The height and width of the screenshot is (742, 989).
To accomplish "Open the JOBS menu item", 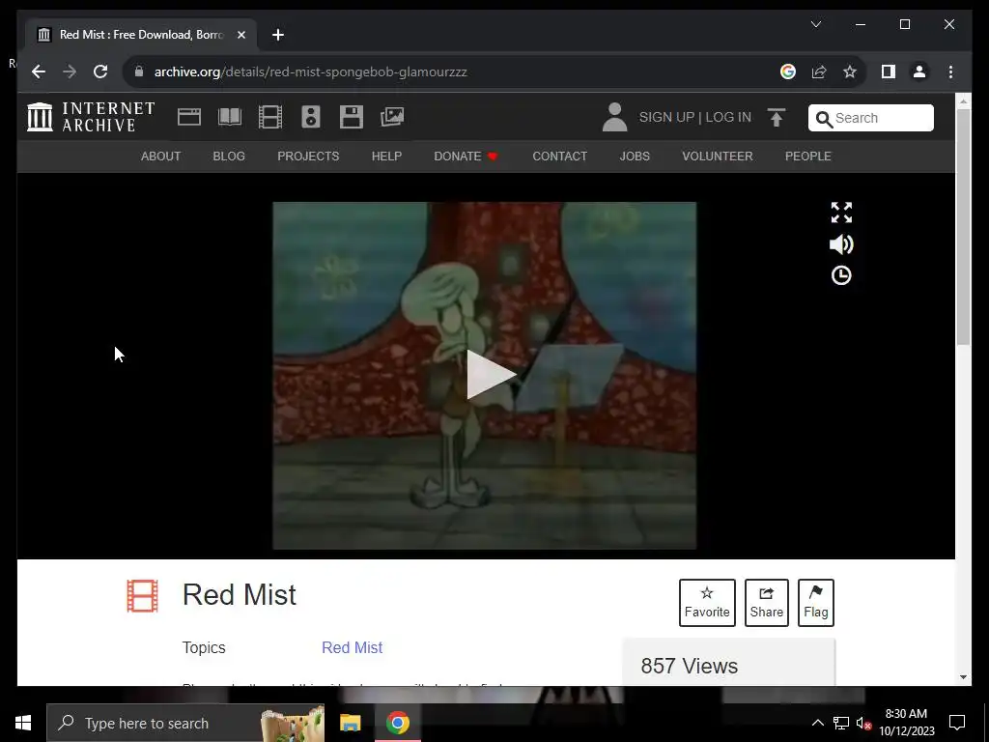I will (x=635, y=157).
